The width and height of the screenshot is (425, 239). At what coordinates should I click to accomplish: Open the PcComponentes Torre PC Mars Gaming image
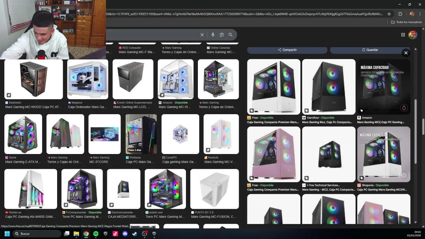point(82,189)
